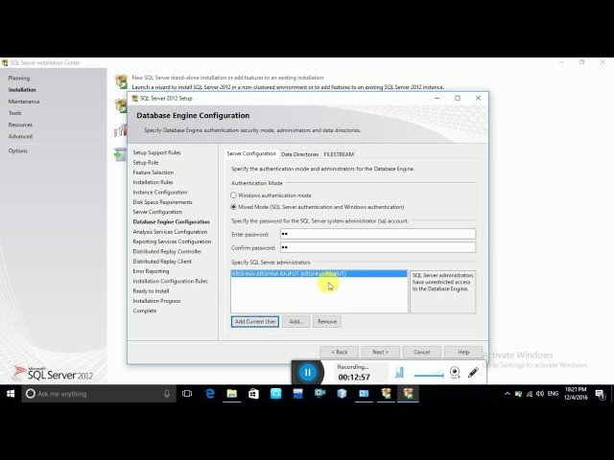This screenshot has height=460, width=614.
Task: Click Analysis Services Configuration step
Action: click(170, 232)
